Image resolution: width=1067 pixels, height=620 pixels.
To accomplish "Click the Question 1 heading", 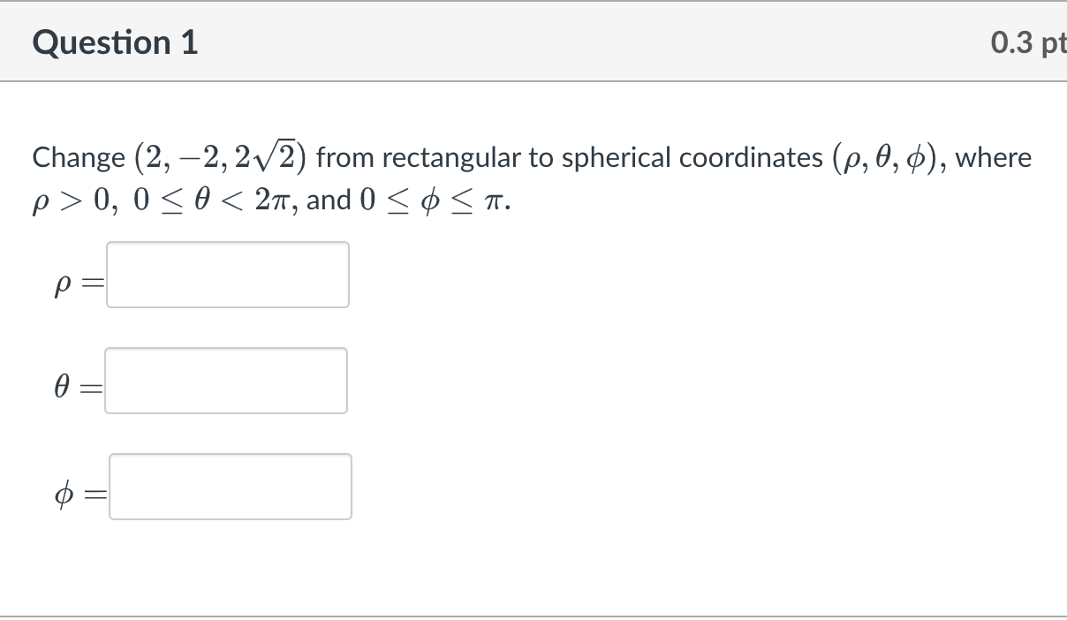I will click(x=116, y=42).
